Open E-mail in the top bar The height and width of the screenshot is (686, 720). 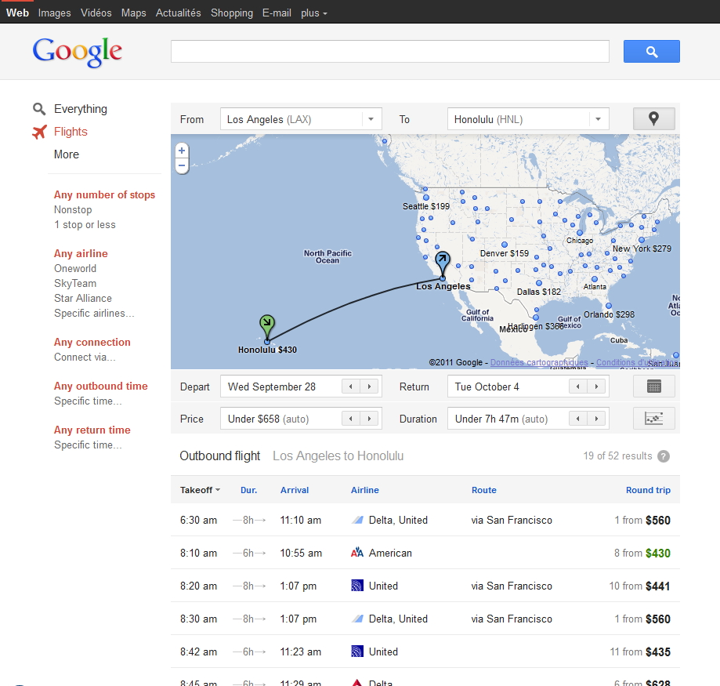277,13
